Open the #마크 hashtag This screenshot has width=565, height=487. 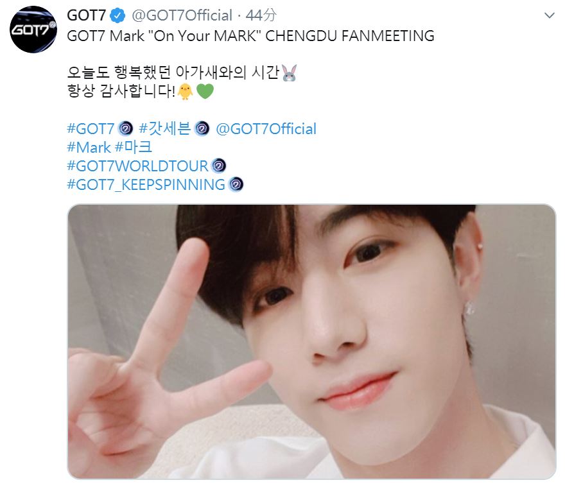(134, 147)
